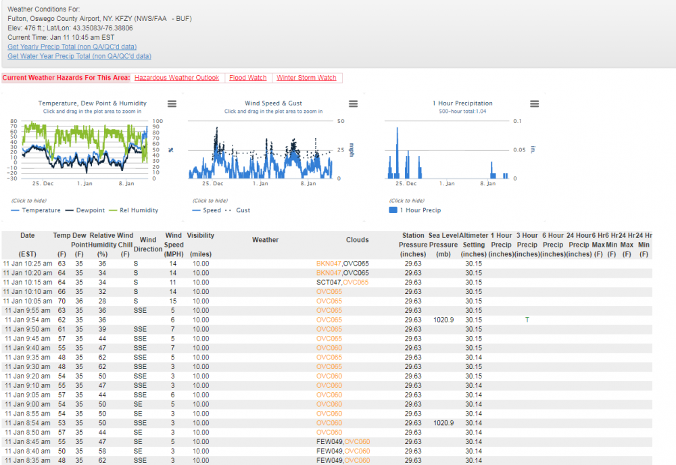Click the Wind Speed & Gust plot area

[260, 149]
